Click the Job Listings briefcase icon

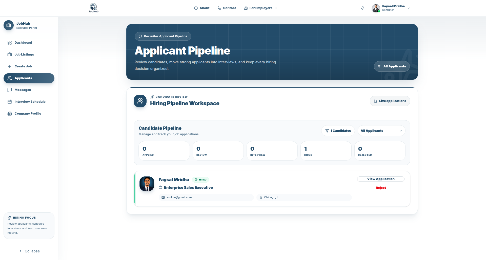(x=10, y=55)
